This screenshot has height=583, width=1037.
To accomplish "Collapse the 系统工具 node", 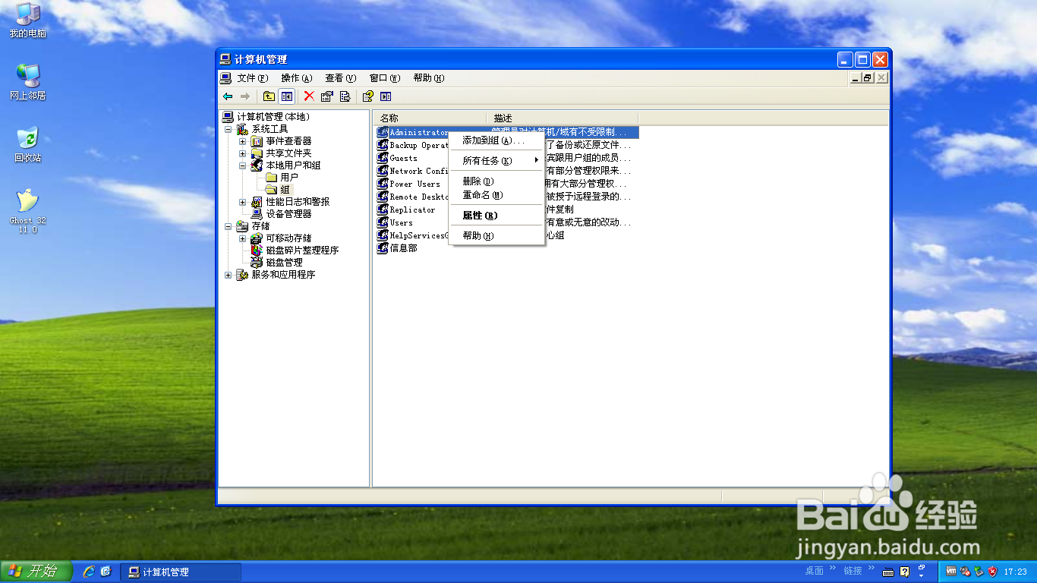I will [x=229, y=129].
